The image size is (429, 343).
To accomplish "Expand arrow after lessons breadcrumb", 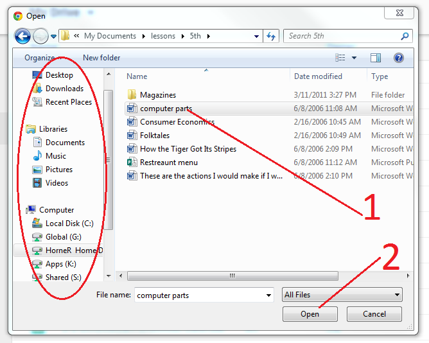I will (x=183, y=36).
